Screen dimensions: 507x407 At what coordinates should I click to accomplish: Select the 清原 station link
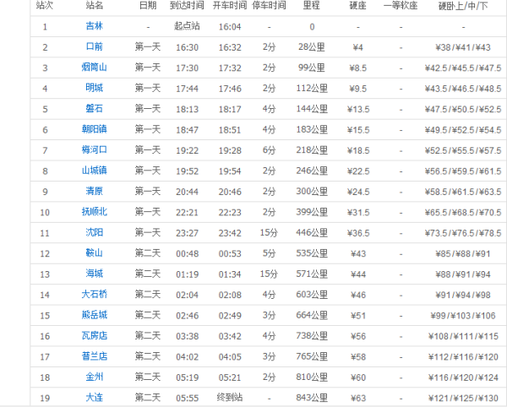95,191
